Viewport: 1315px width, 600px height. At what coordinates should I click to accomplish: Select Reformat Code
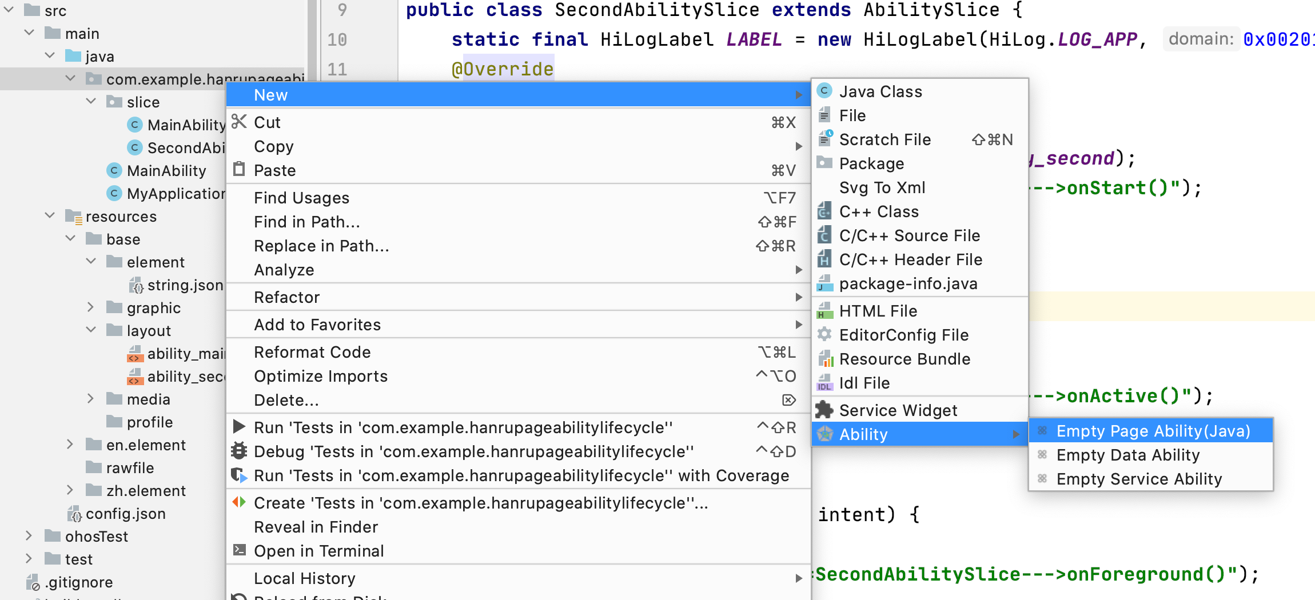point(519,352)
